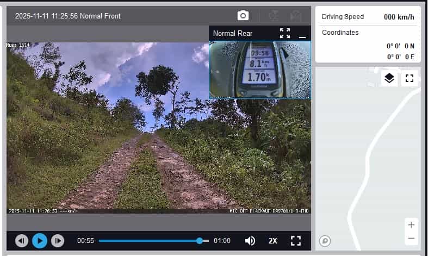Zoom in on the map
Viewport: 428px width, 256px height.
point(411,224)
